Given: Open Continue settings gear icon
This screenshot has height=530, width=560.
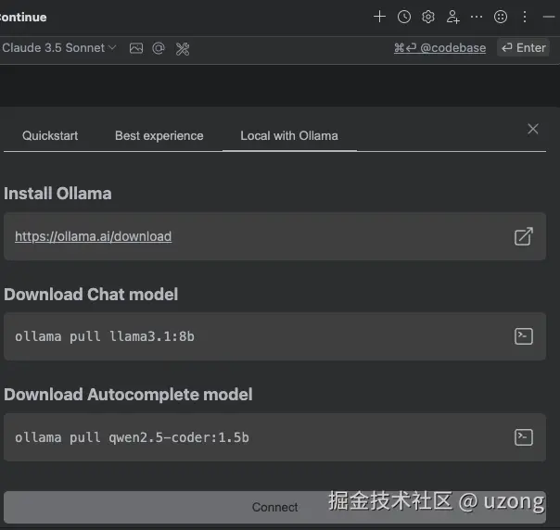Looking at the screenshot, I should (x=428, y=17).
